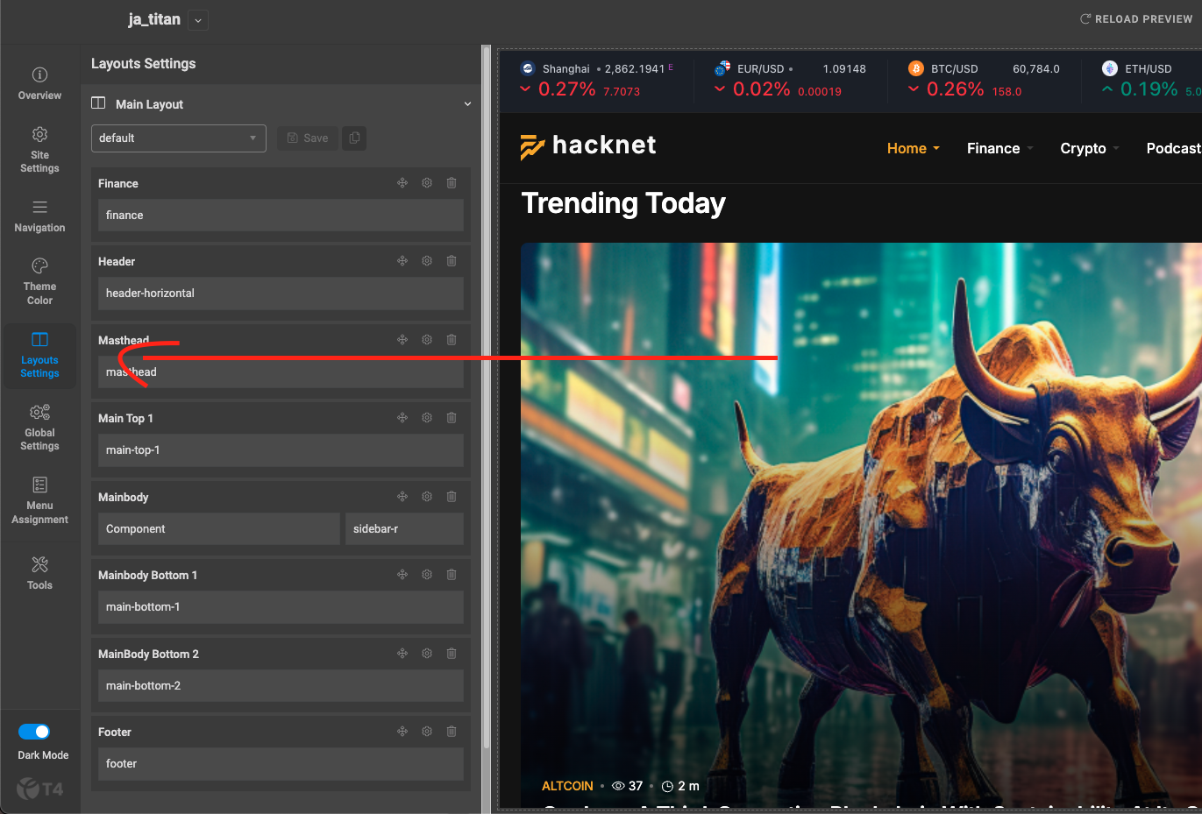Open the default layout dropdown
This screenshot has width=1202, height=814.
(x=178, y=138)
